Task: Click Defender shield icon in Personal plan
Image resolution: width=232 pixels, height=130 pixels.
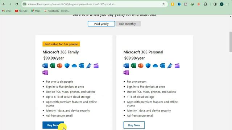Action: pyautogui.click(x=148, y=66)
